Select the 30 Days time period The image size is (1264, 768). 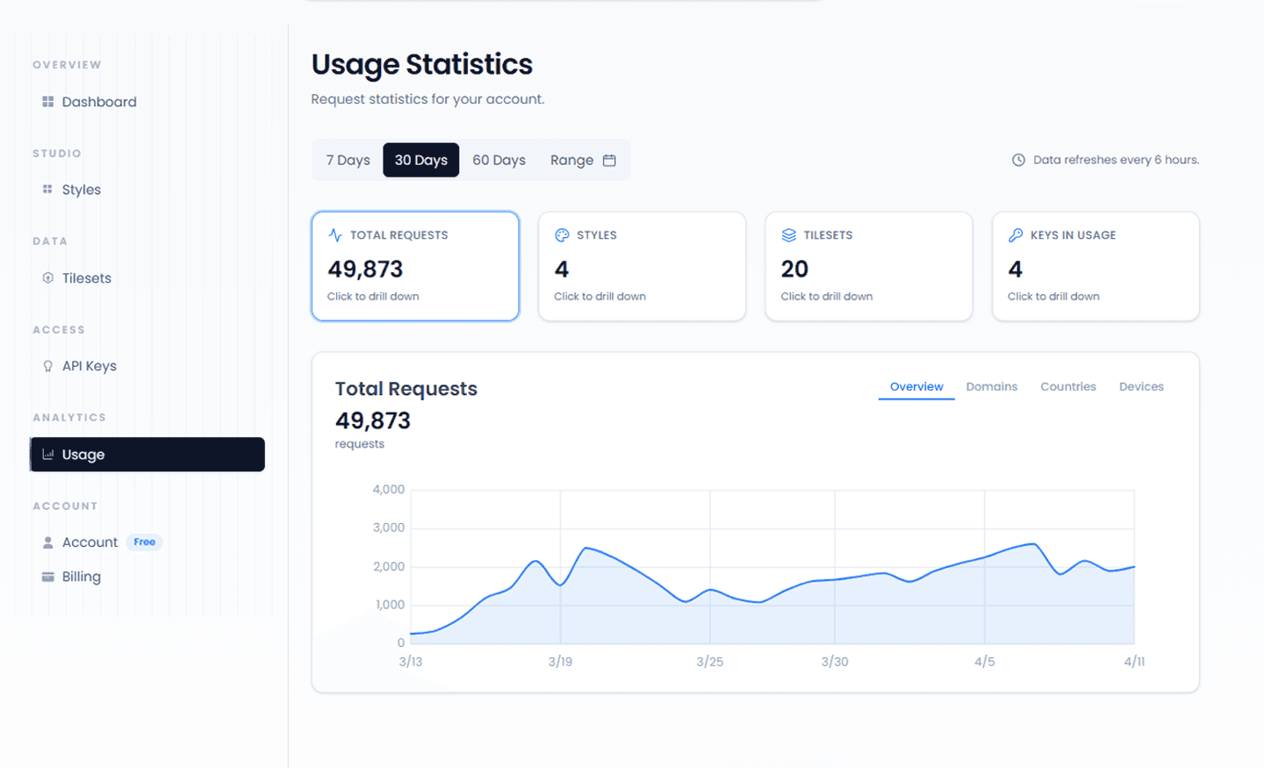(421, 160)
